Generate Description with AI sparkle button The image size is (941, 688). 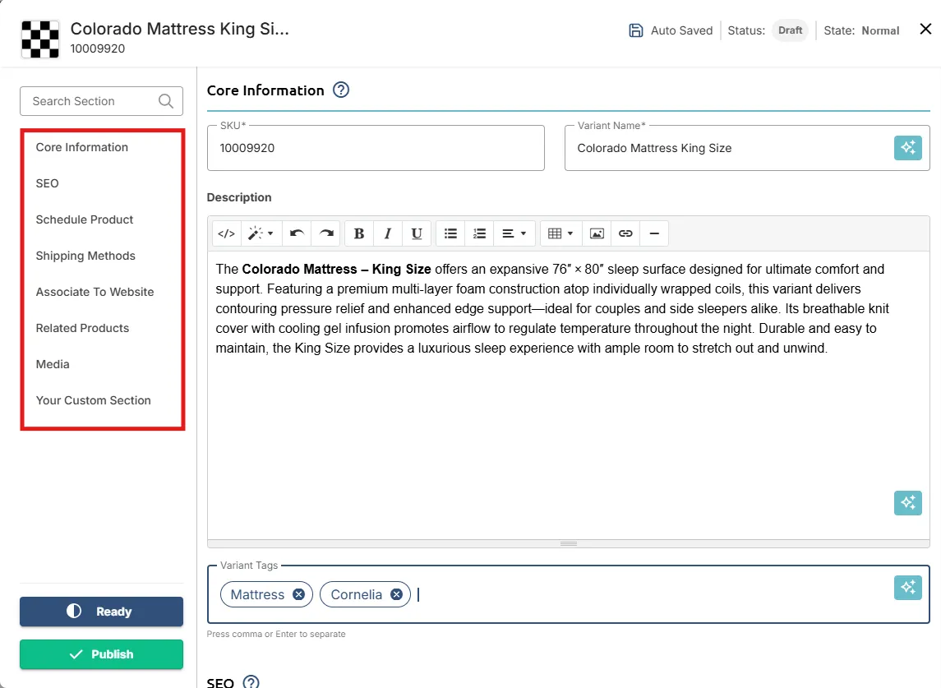(908, 503)
